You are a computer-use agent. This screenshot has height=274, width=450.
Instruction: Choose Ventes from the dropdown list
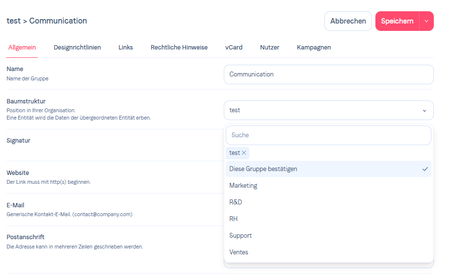[x=239, y=252]
